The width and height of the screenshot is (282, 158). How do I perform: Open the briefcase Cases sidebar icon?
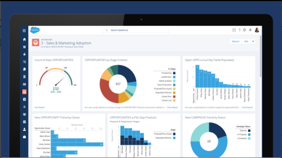pyautogui.click(x=24, y=137)
